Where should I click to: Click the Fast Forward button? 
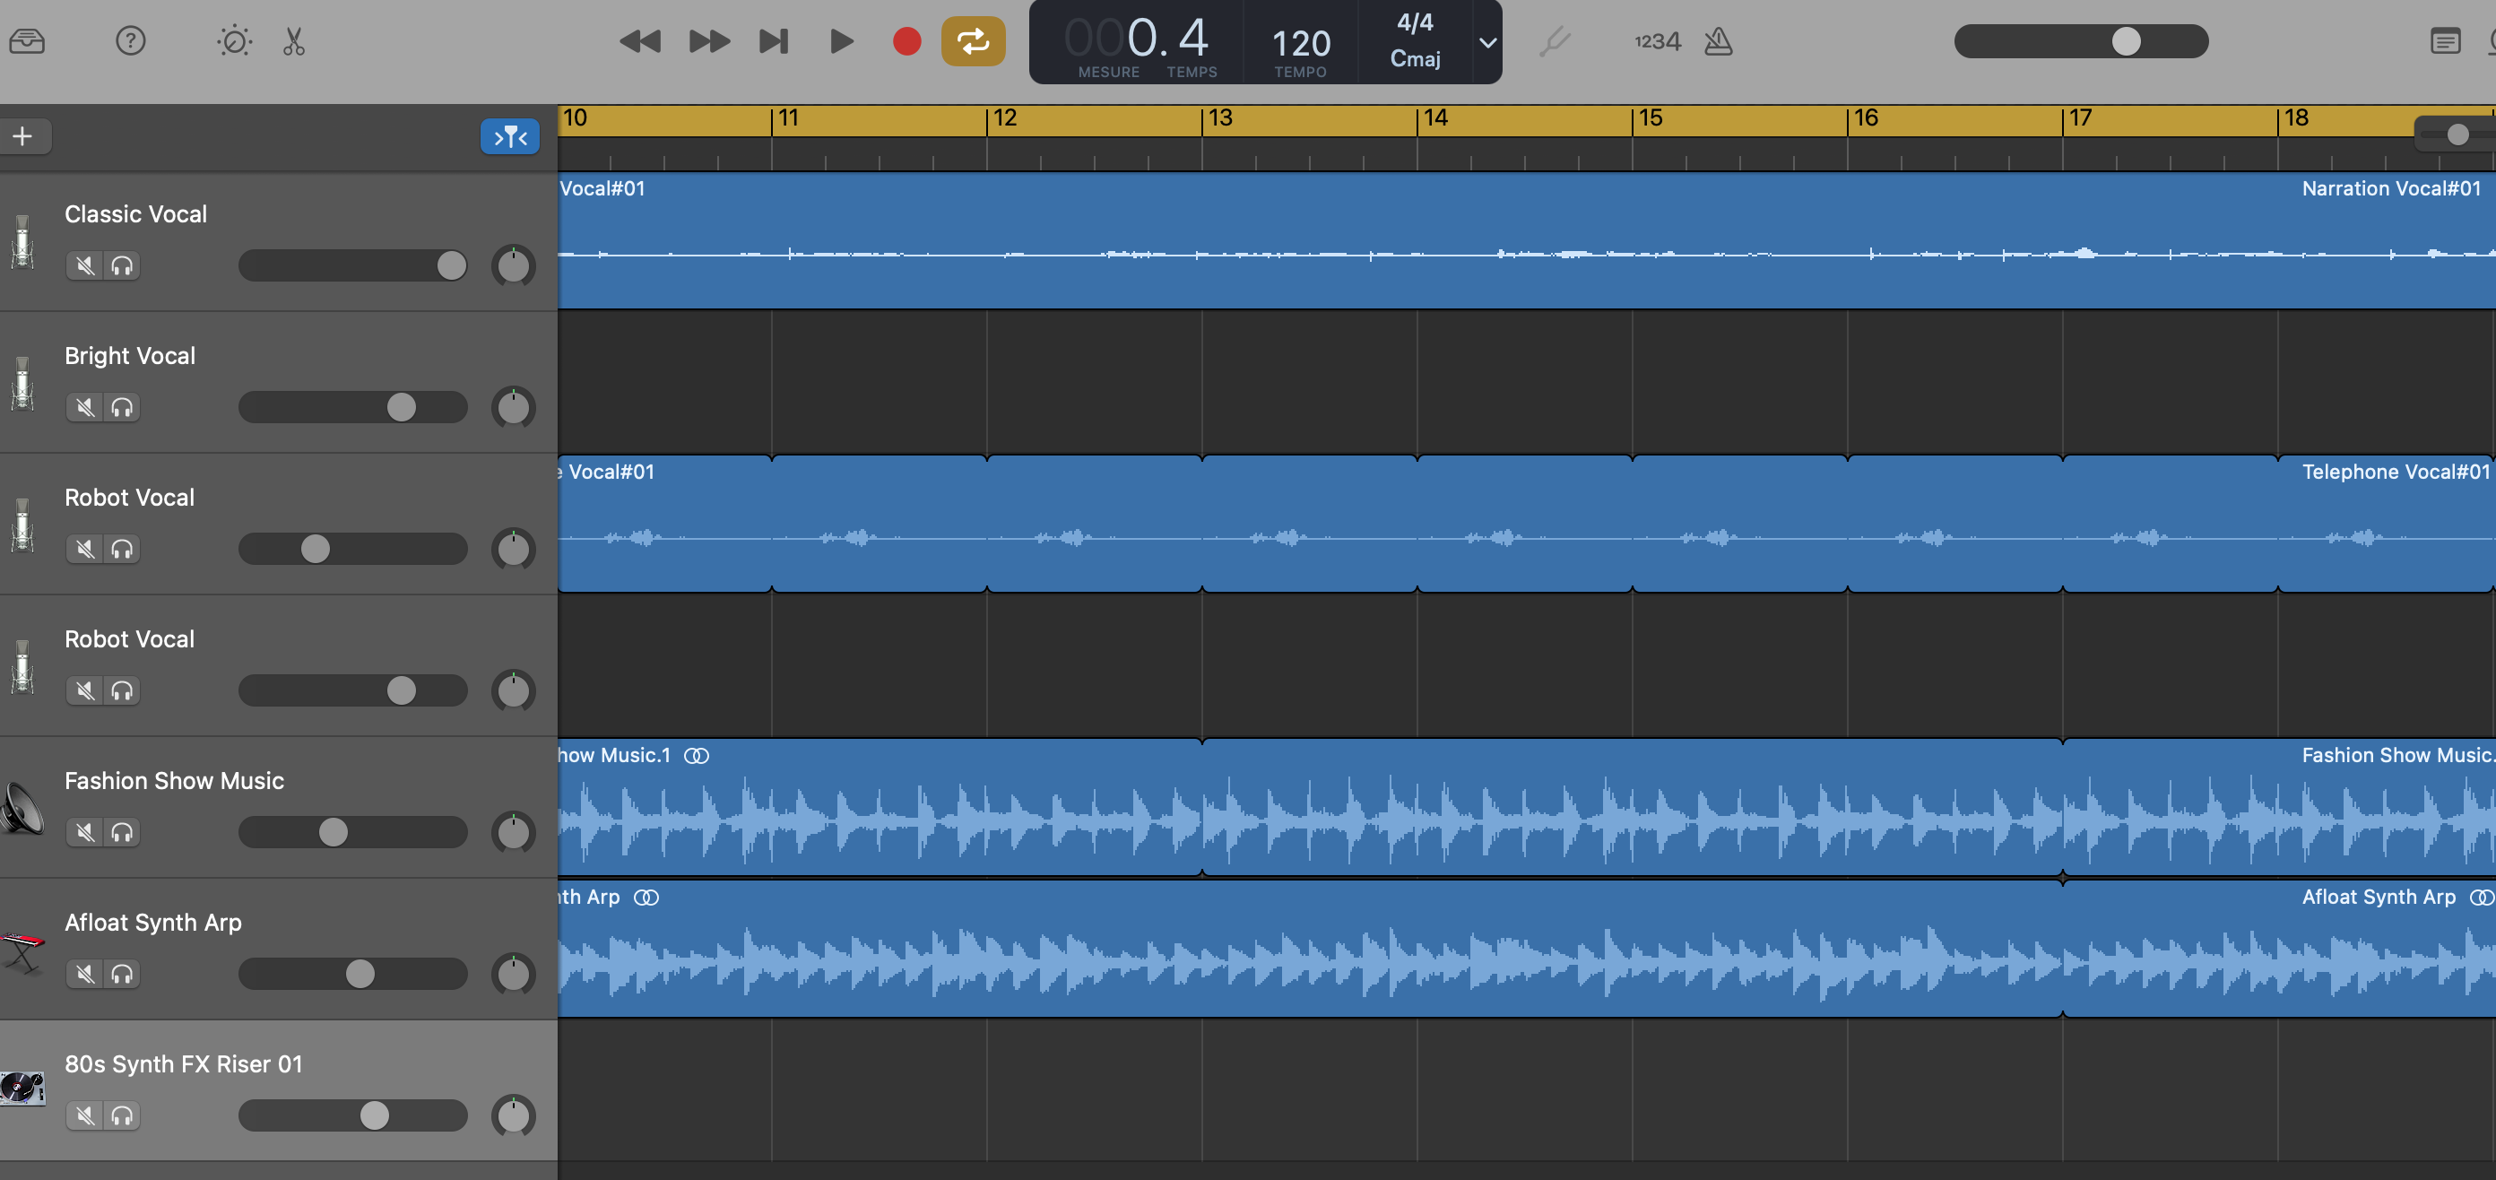709,41
